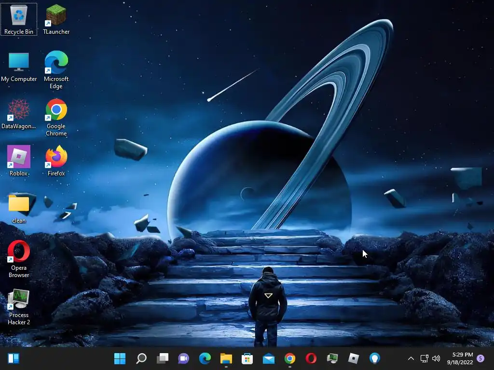Open network status in system tray
Viewport: 494px width, 370px height.
tap(425, 358)
